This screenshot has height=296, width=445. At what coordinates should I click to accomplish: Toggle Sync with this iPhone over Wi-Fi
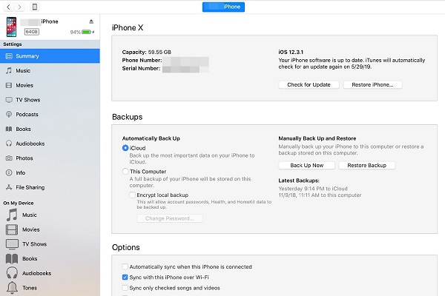[125, 277]
